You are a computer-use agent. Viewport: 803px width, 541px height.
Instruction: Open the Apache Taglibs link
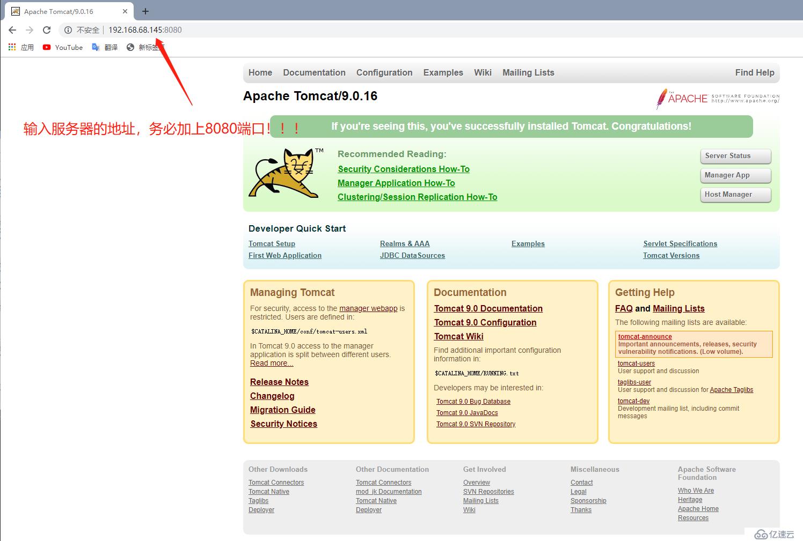coord(731,390)
